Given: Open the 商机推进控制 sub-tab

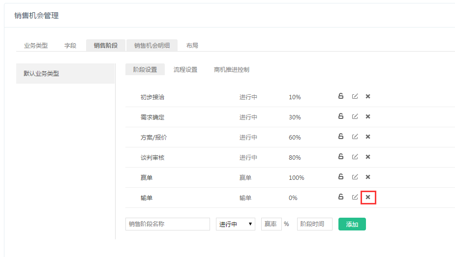Looking at the screenshot, I should click(232, 70).
